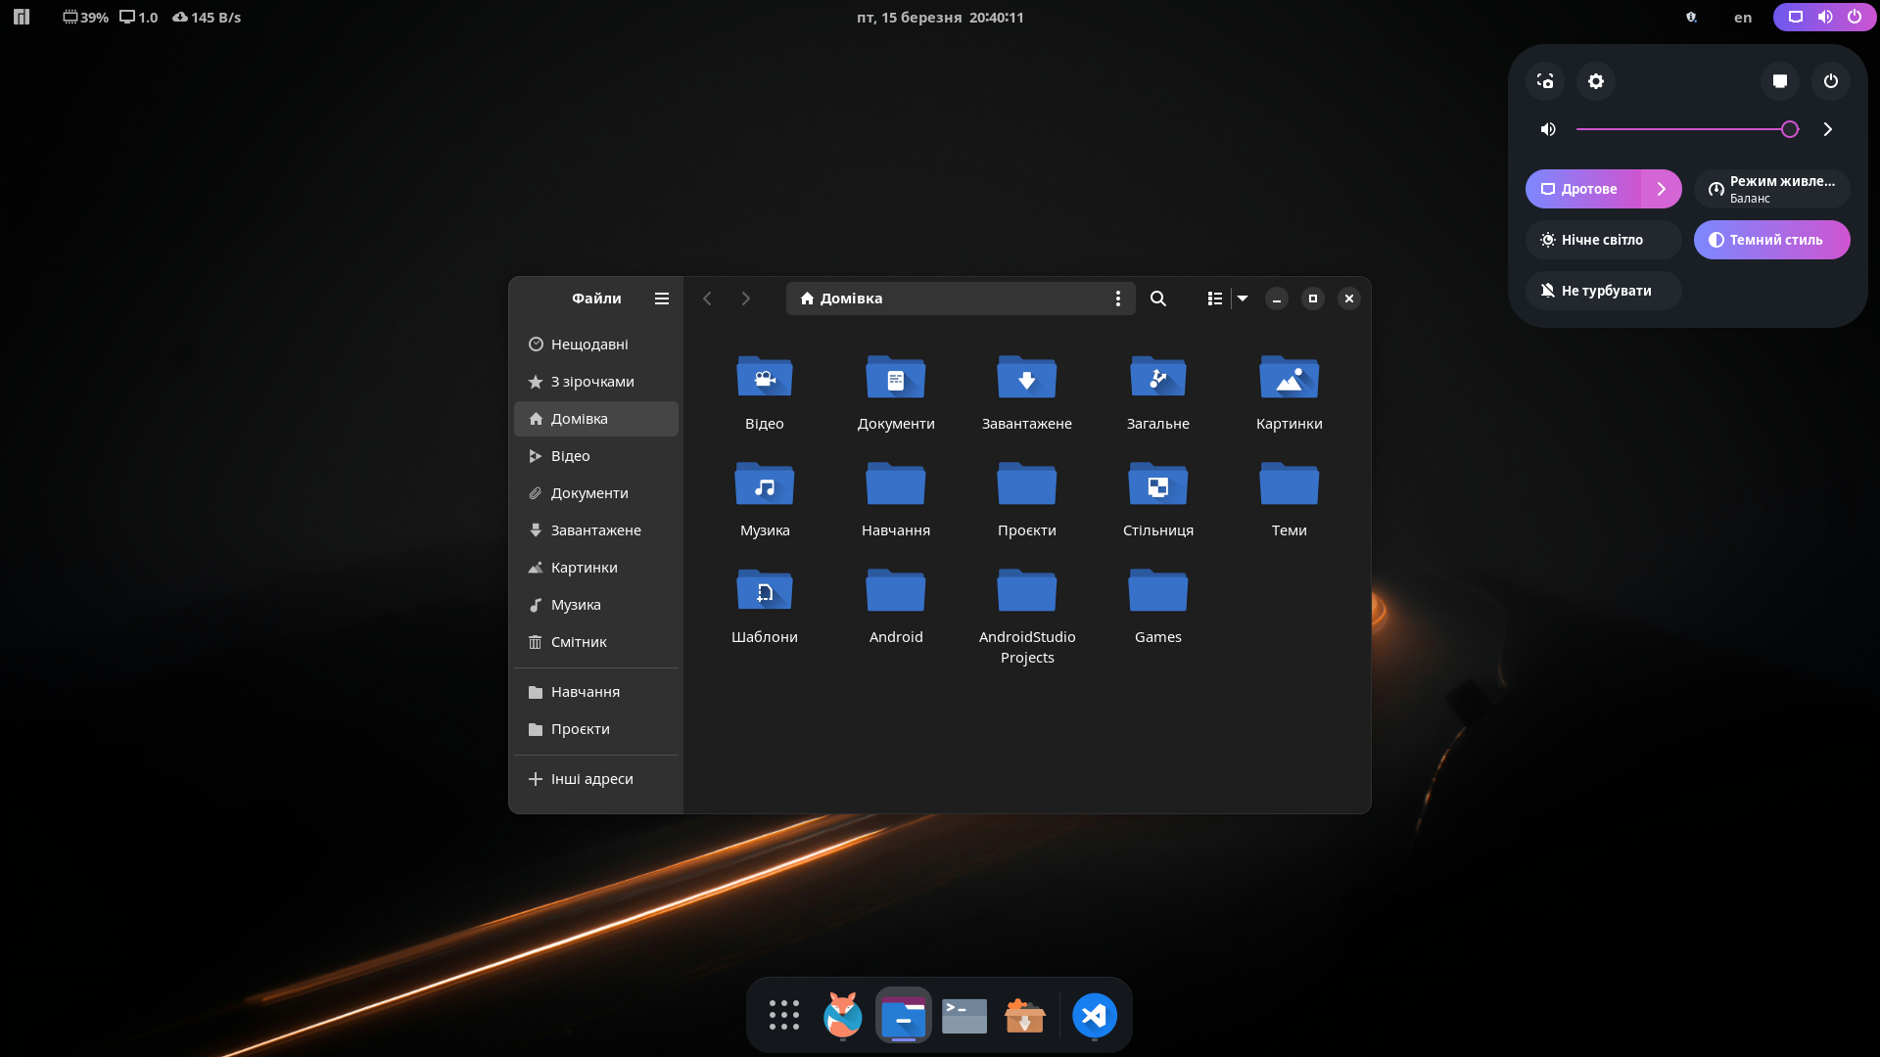Open system settings via the gear icon
The width and height of the screenshot is (1880, 1057).
(1596, 81)
